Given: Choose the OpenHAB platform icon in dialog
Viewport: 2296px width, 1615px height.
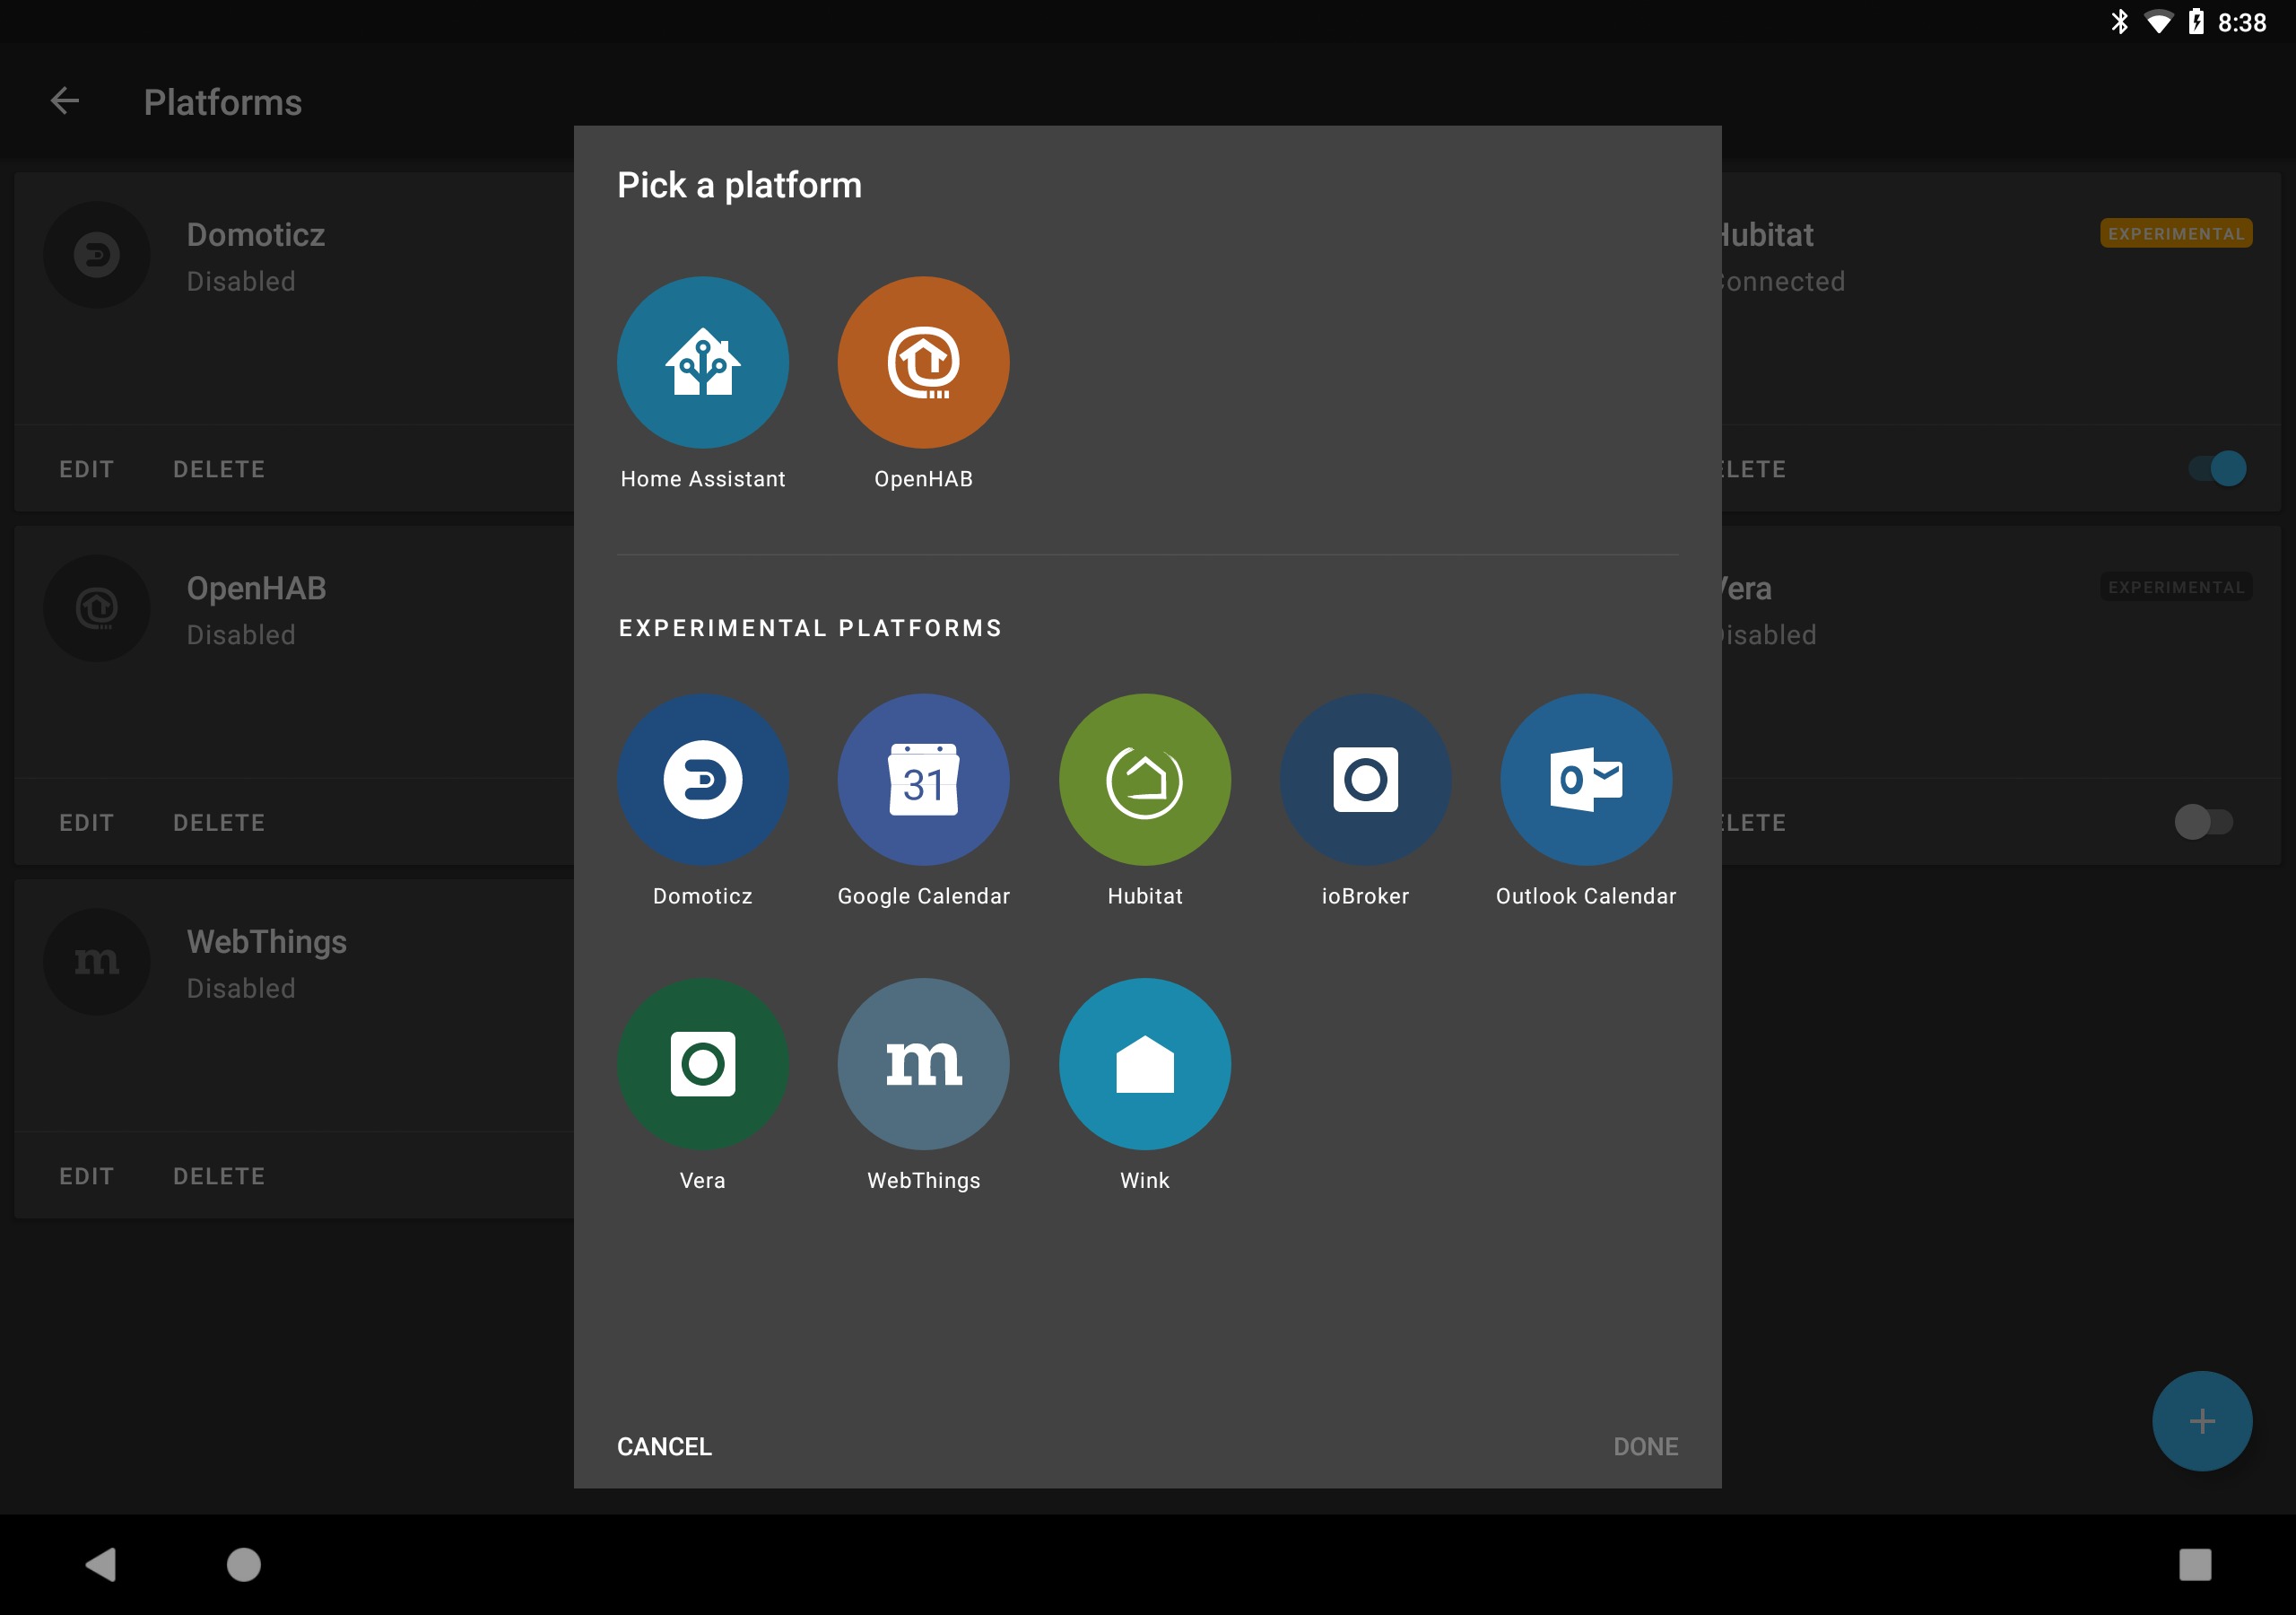Looking at the screenshot, I should [x=923, y=362].
